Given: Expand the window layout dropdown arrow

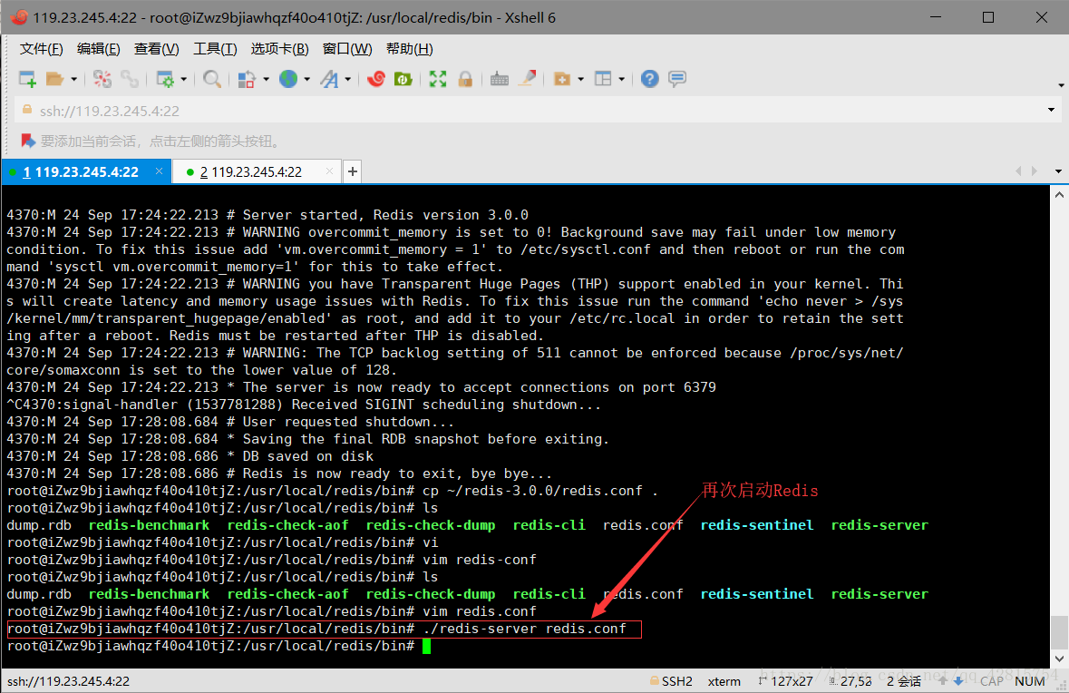Looking at the screenshot, I should coord(621,80).
